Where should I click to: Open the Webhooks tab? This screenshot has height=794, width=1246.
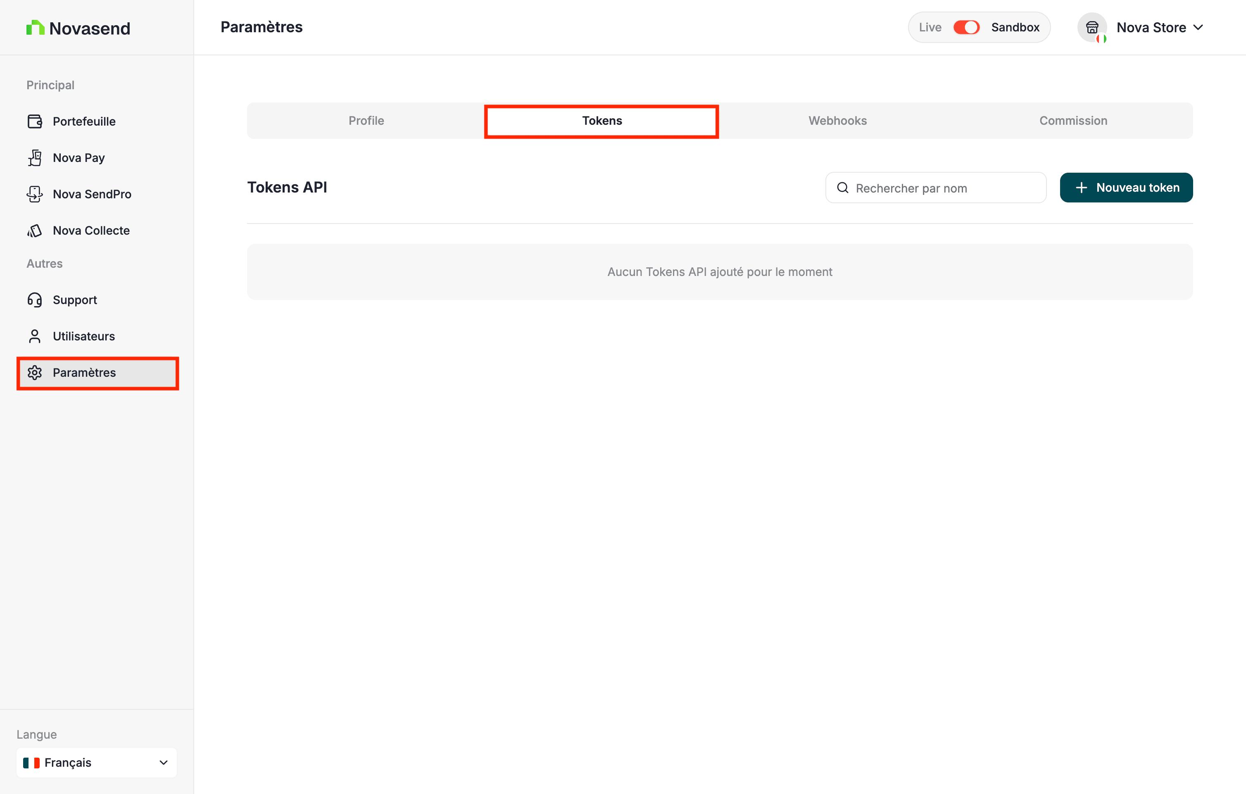(x=838, y=121)
